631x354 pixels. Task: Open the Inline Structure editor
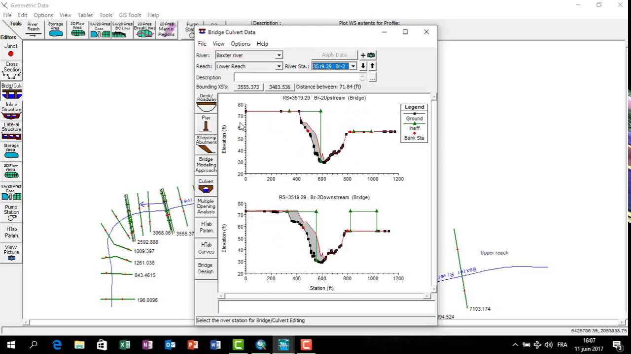11,111
